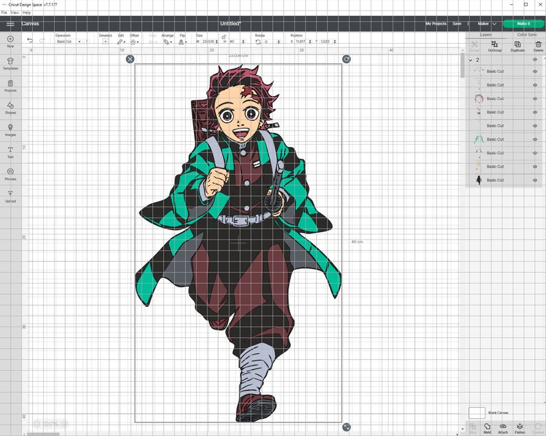Delete image via X selection handle

(130, 59)
